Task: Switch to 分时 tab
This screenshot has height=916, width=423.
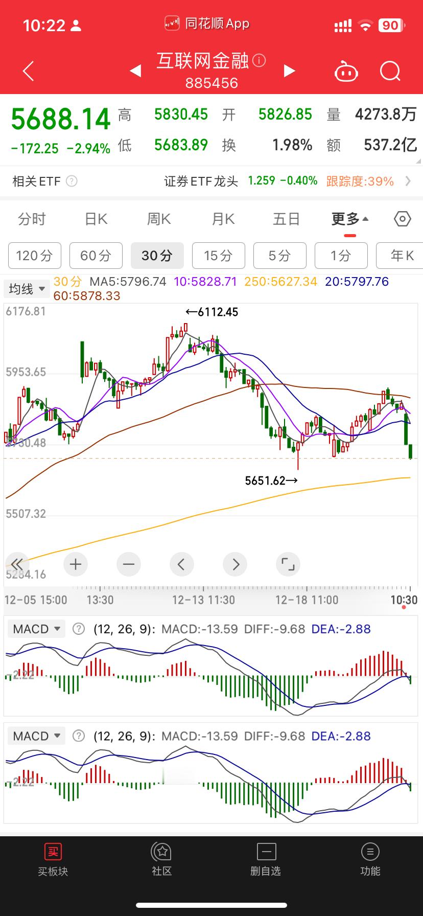Action: tap(32, 219)
